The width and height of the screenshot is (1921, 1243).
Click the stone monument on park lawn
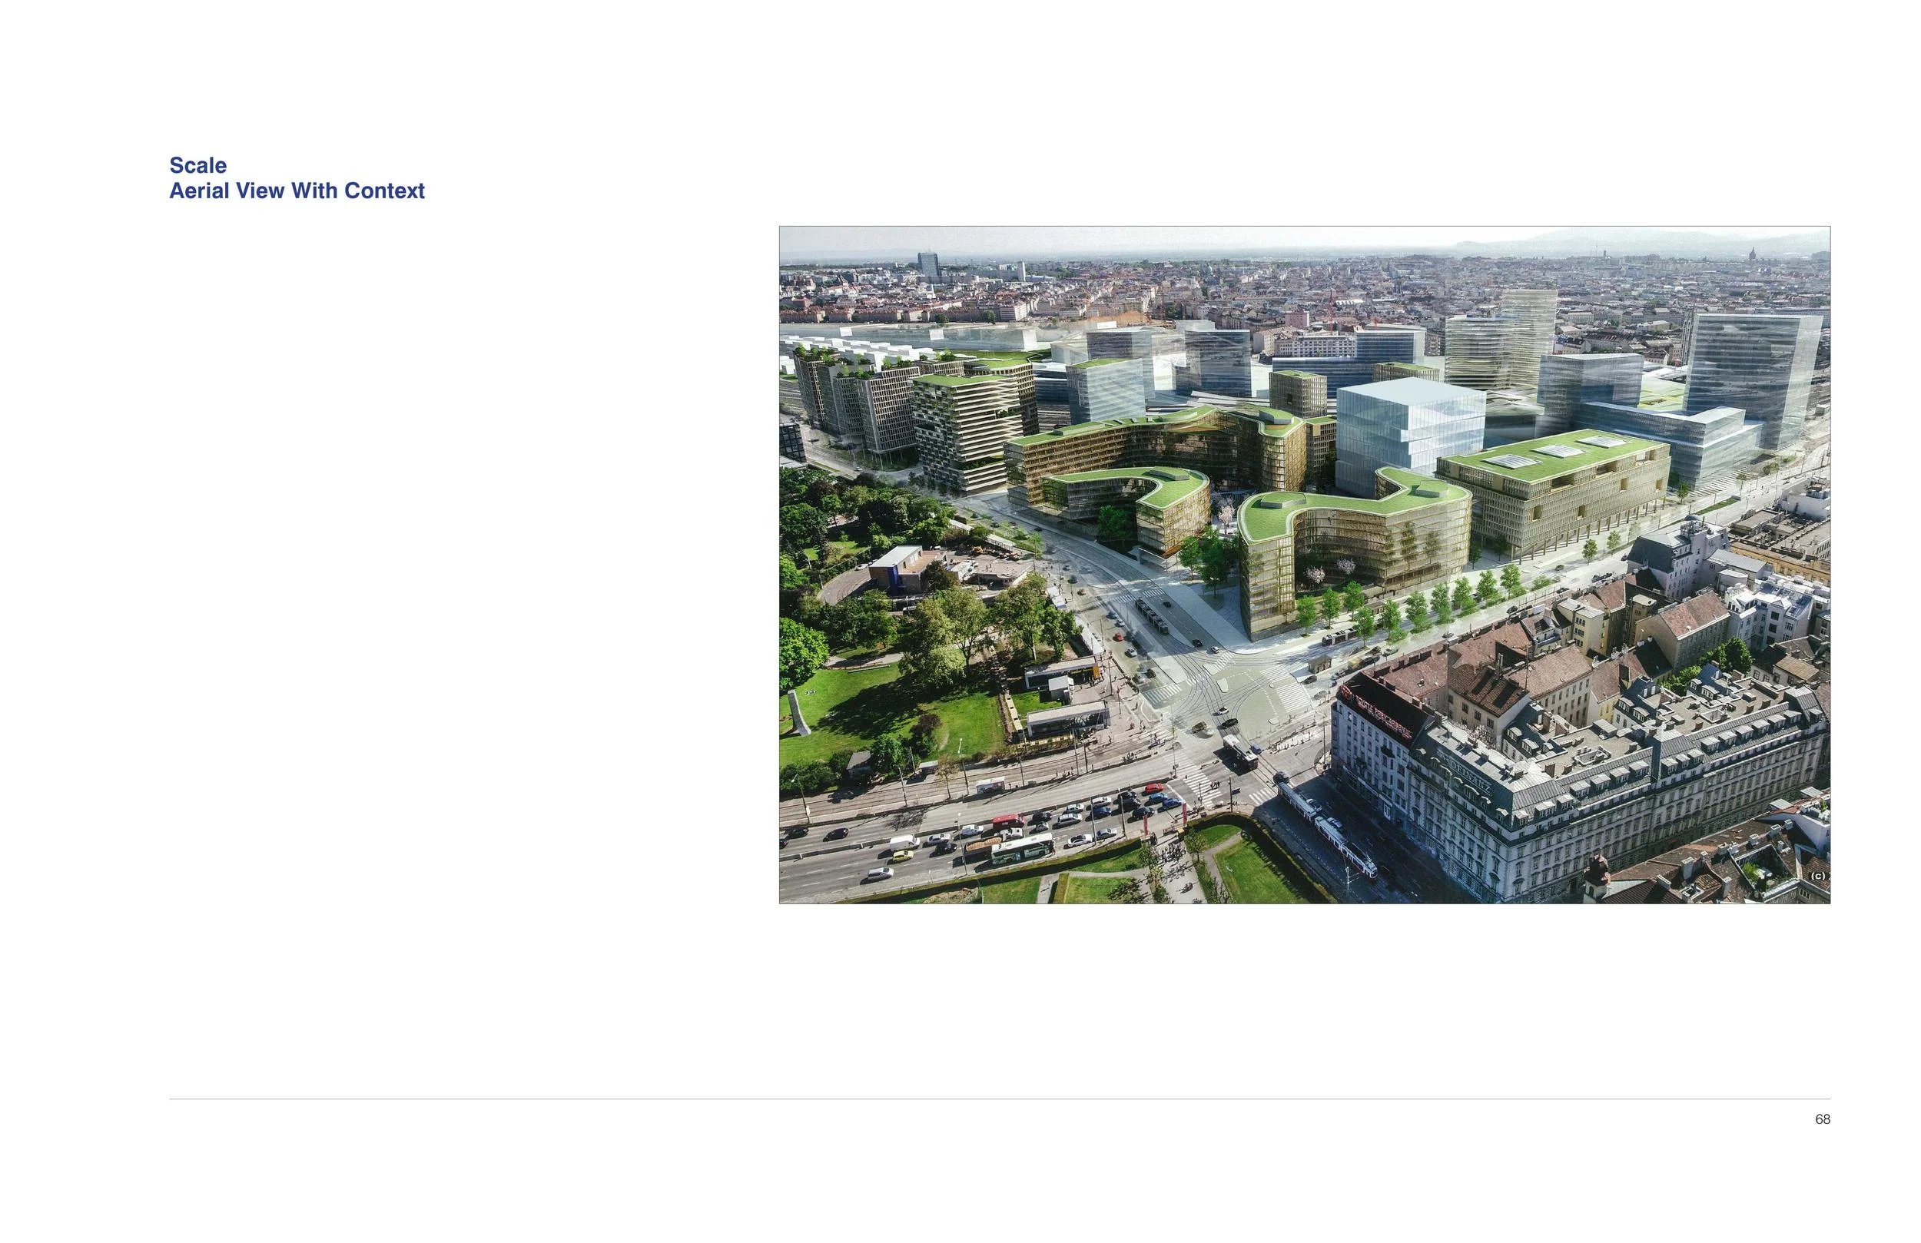(x=798, y=714)
